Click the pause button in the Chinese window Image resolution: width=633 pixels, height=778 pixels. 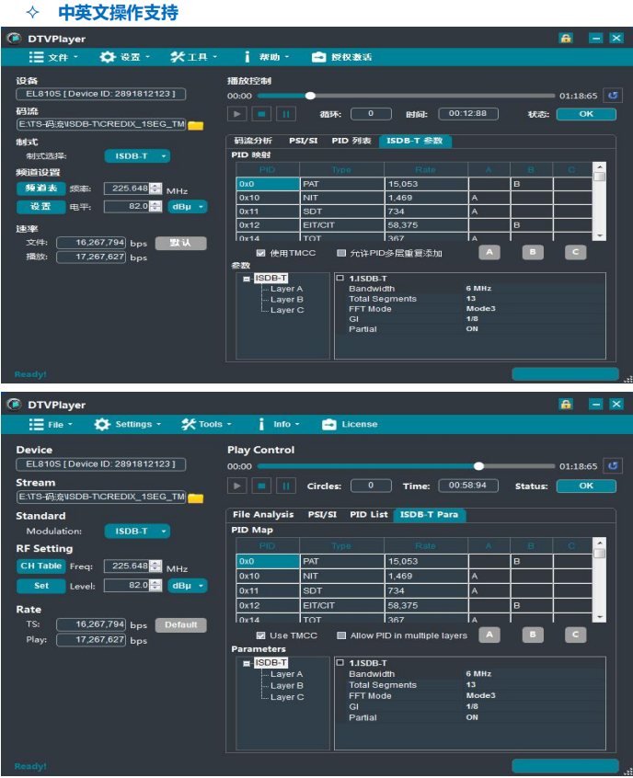pyautogui.click(x=286, y=114)
